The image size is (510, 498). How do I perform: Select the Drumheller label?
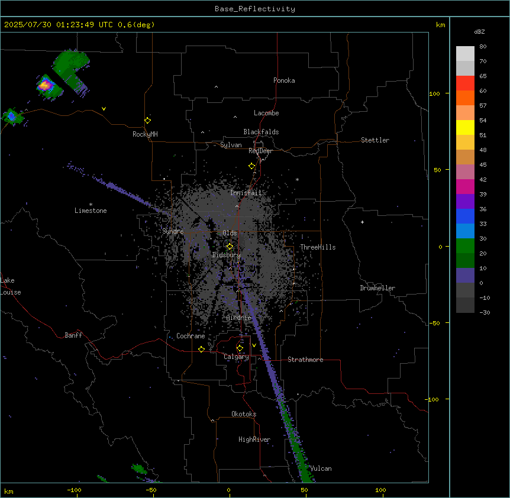[377, 288]
